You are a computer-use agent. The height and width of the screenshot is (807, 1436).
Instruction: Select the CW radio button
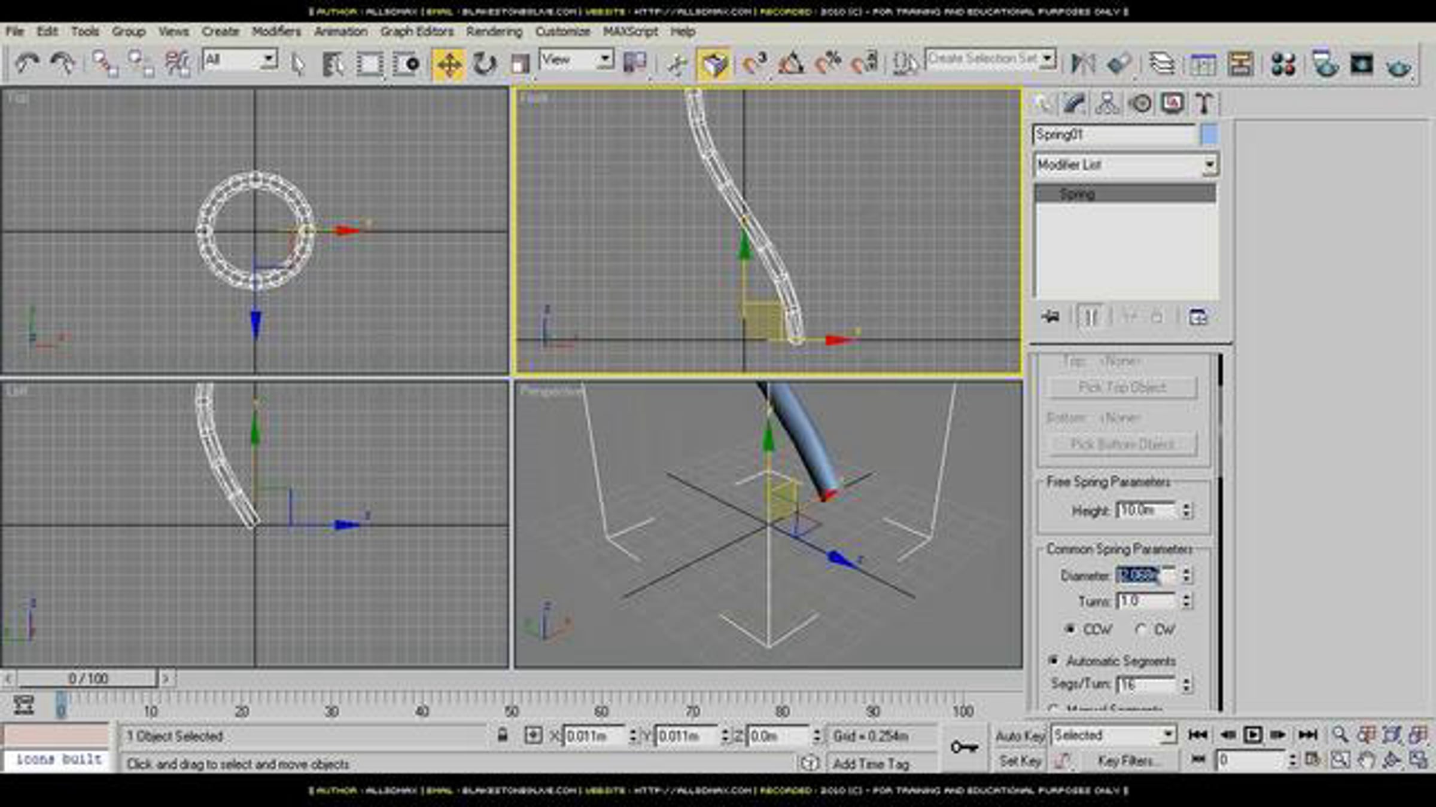1140,629
